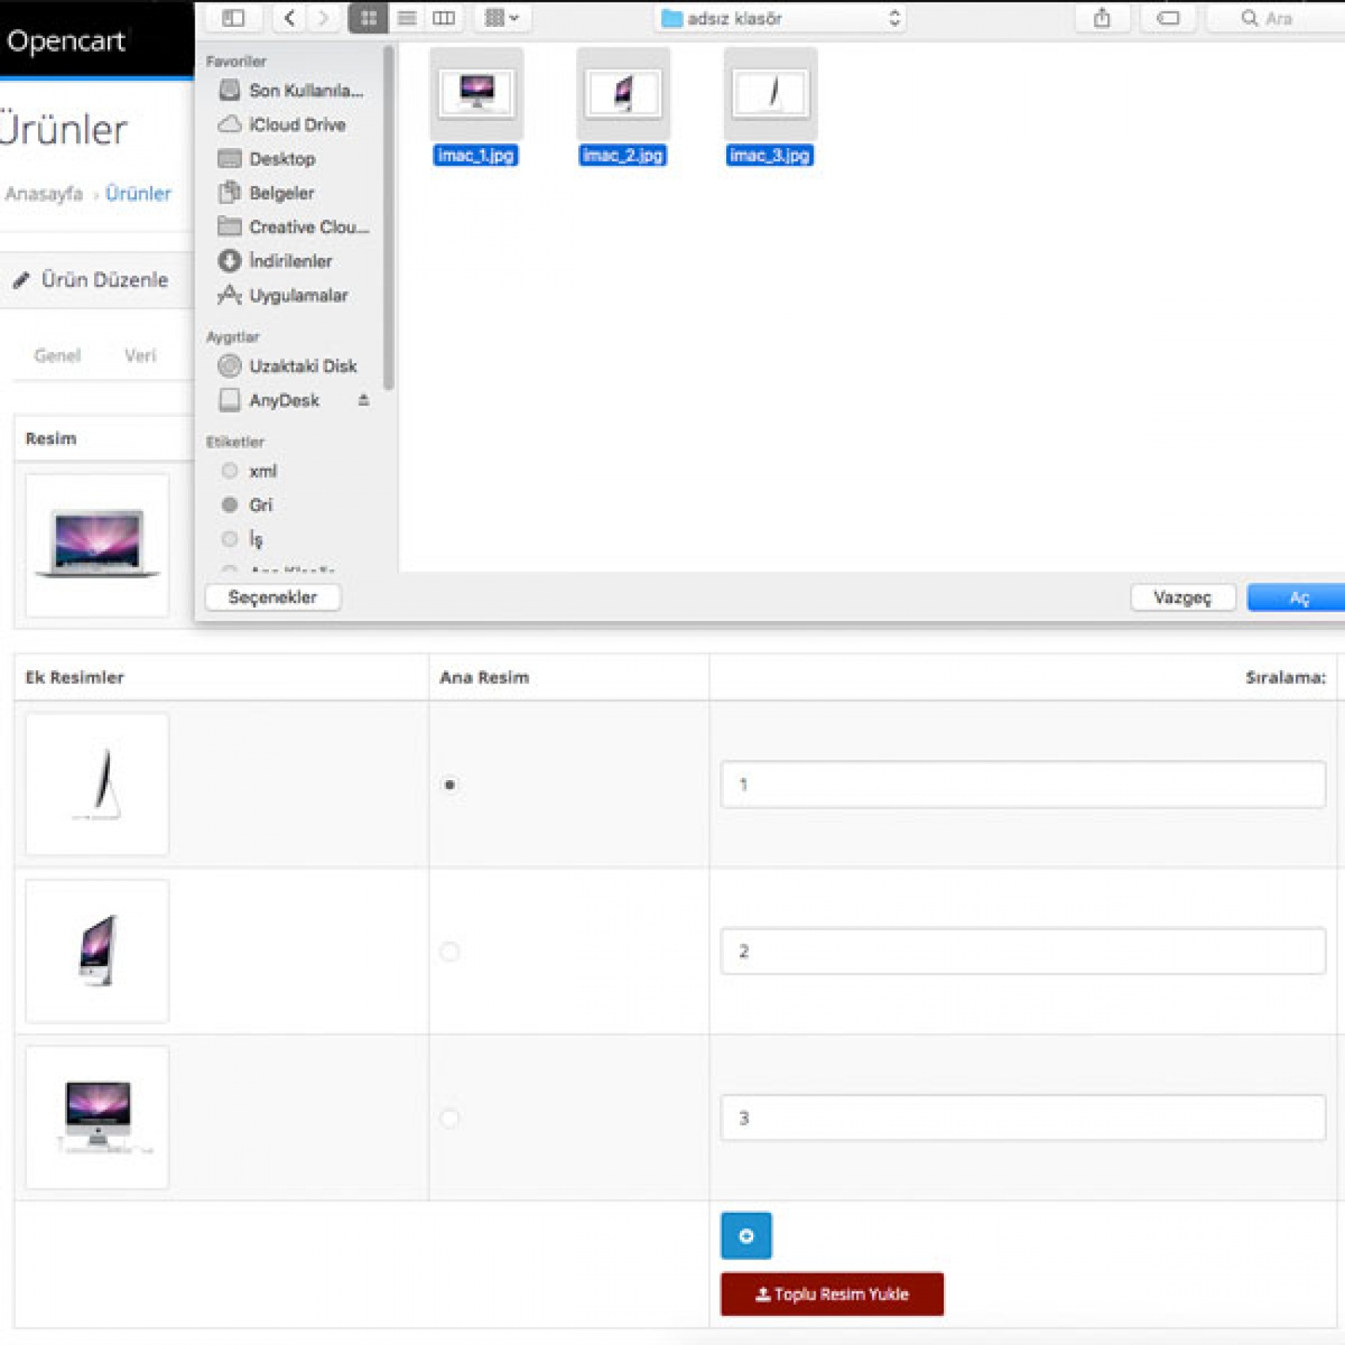Click the sidebar toggle icon in Finder toolbar
The width and height of the screenshot is (1345, 1345).
233,18
